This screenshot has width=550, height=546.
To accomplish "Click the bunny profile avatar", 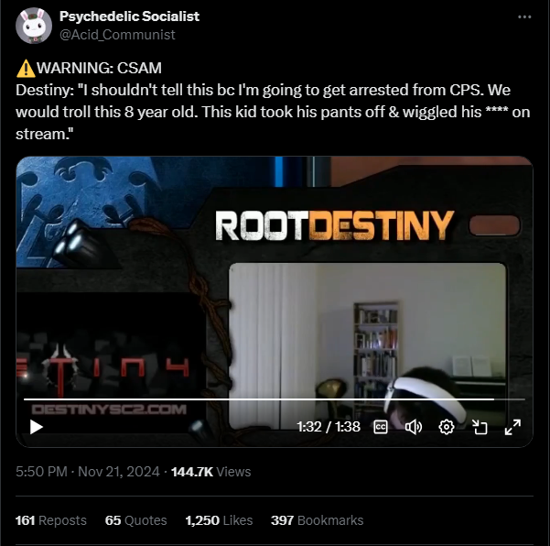I will pos(34,26).
